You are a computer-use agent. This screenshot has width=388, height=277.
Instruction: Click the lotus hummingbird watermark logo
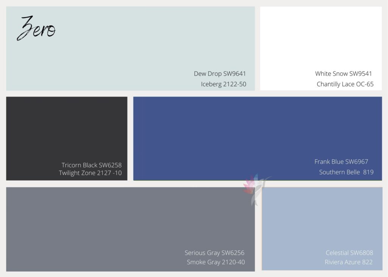pyautogui.click(x=255, y=189)
